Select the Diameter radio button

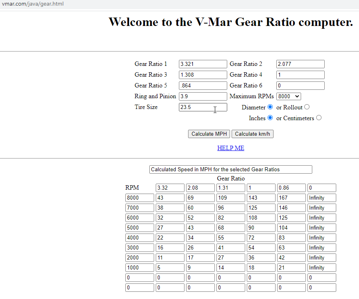tap(270, 107)
